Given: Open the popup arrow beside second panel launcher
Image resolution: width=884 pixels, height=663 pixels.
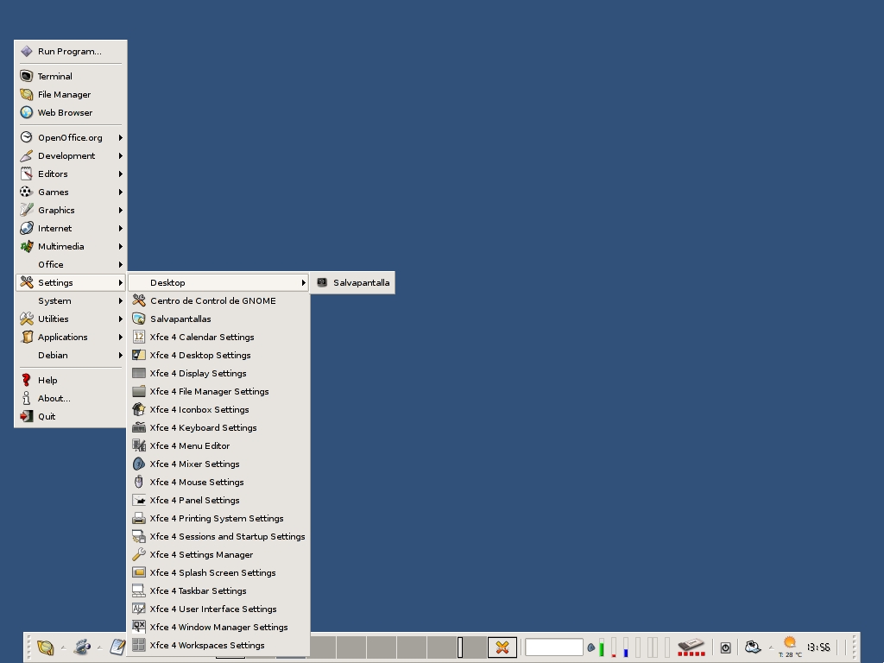Looking at the screenshot, I should point(100,647).
